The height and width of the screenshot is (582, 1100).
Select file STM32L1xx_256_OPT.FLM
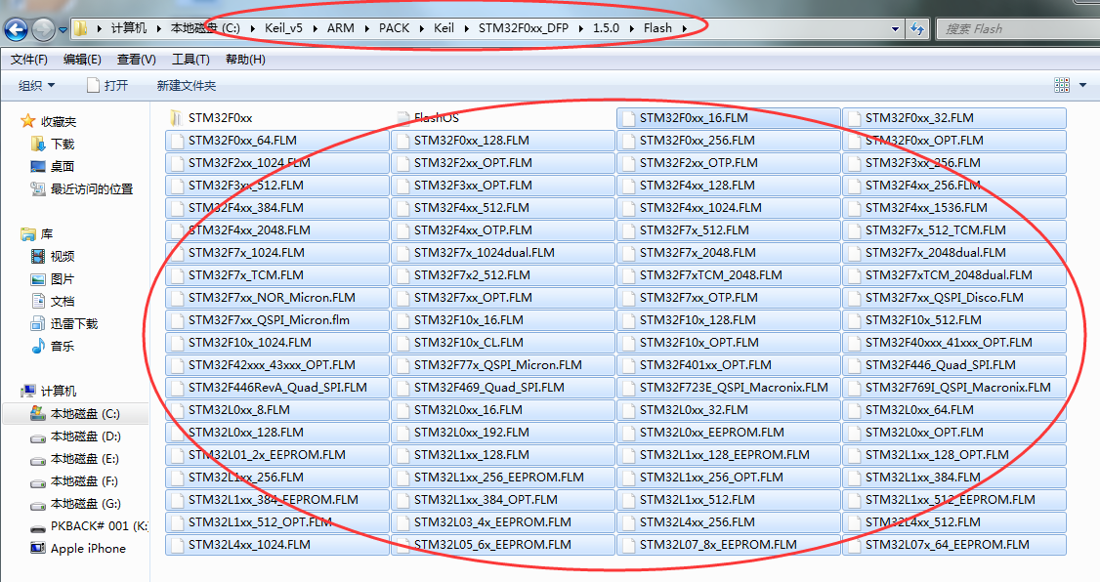coord(729,477)
